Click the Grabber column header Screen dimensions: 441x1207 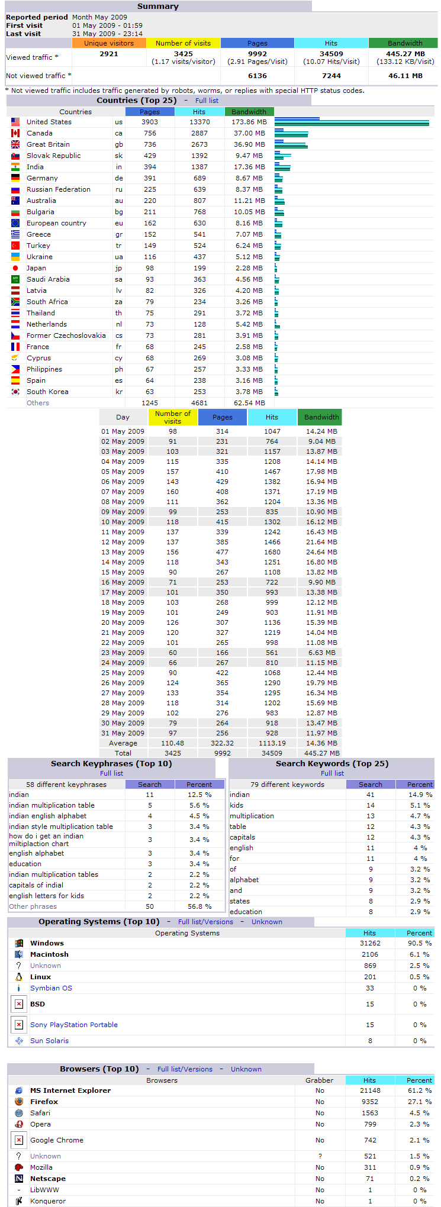[x=320, y=1080]
